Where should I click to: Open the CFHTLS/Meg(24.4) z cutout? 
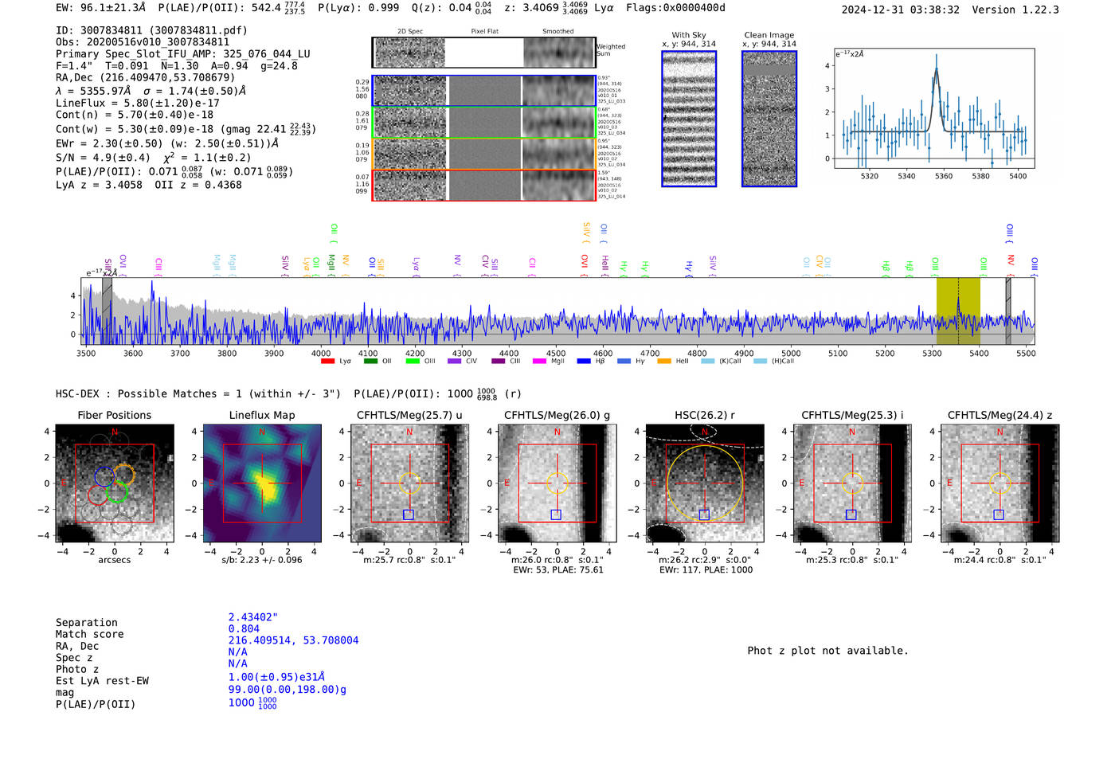pos(1000,483)
